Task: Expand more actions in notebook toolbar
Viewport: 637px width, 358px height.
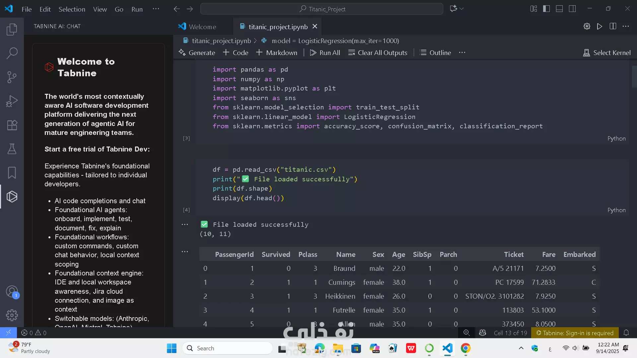Action: (462, 53)
